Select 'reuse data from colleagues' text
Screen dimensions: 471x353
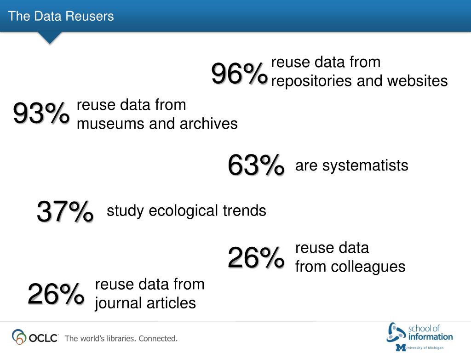pos(350,257)
